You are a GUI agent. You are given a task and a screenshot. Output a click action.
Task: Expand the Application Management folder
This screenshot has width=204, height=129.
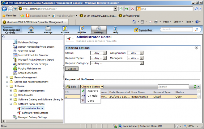[x=11, y=91]
